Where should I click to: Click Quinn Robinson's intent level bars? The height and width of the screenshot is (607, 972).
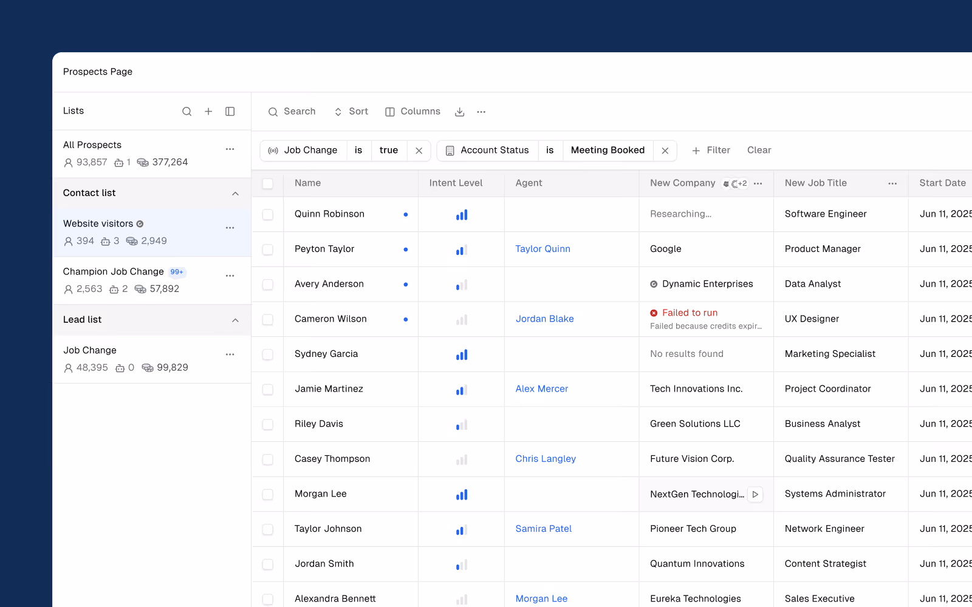(x=462, y=215)
